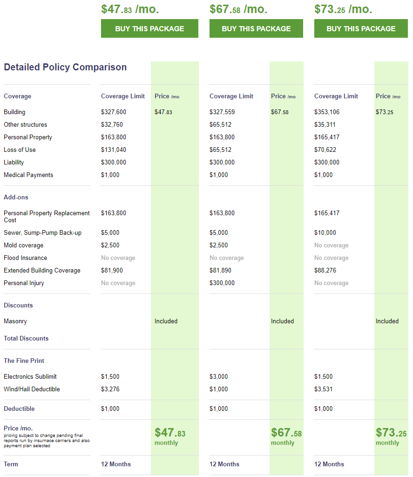
Task: Click the Detailed Policy Comparison heading
Action: [65, 67]
